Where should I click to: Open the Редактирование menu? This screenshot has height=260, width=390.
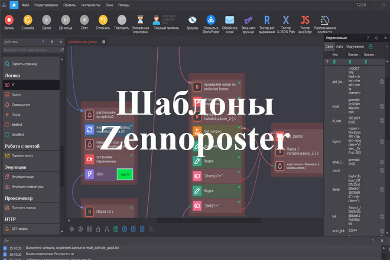(x=46, y=5)
